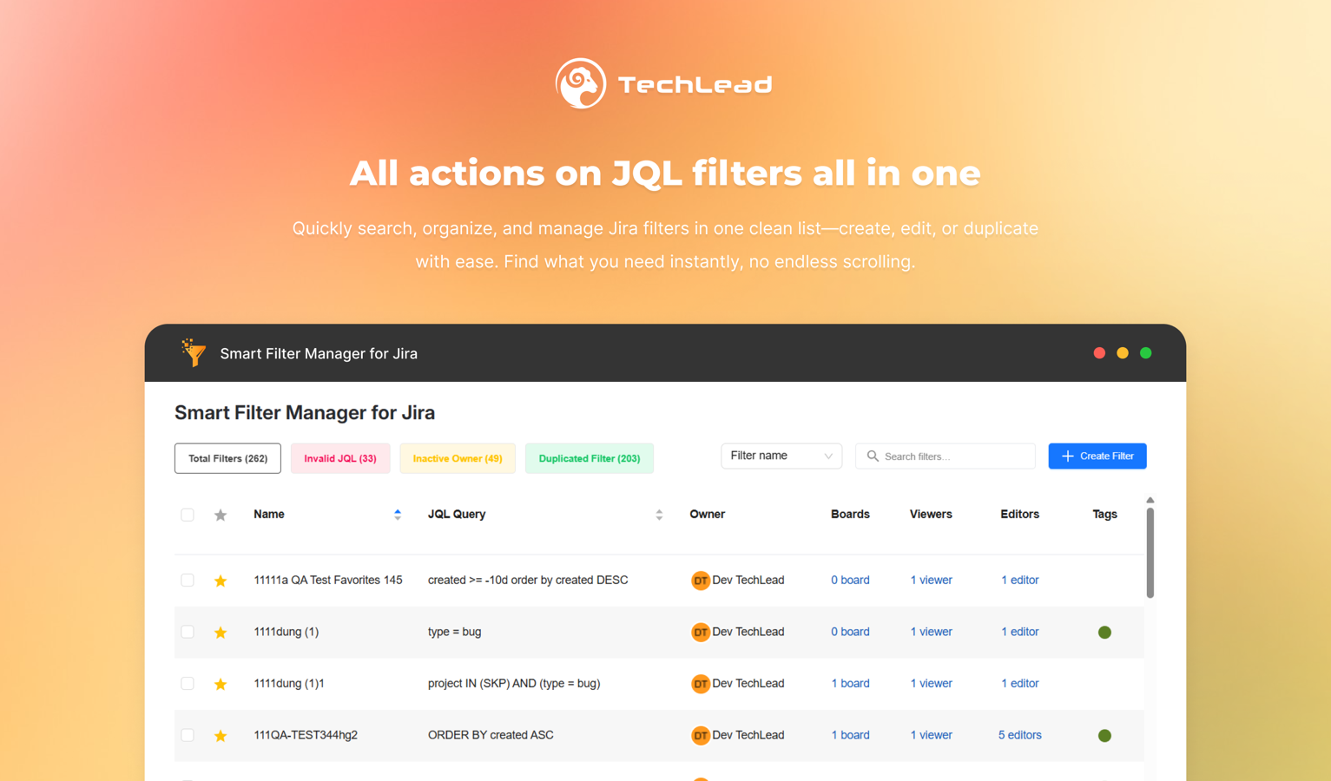This screenshot has height=781, width=1331.
Task: Click the funnel app icon in title bar
Action: tap(193, 352)
